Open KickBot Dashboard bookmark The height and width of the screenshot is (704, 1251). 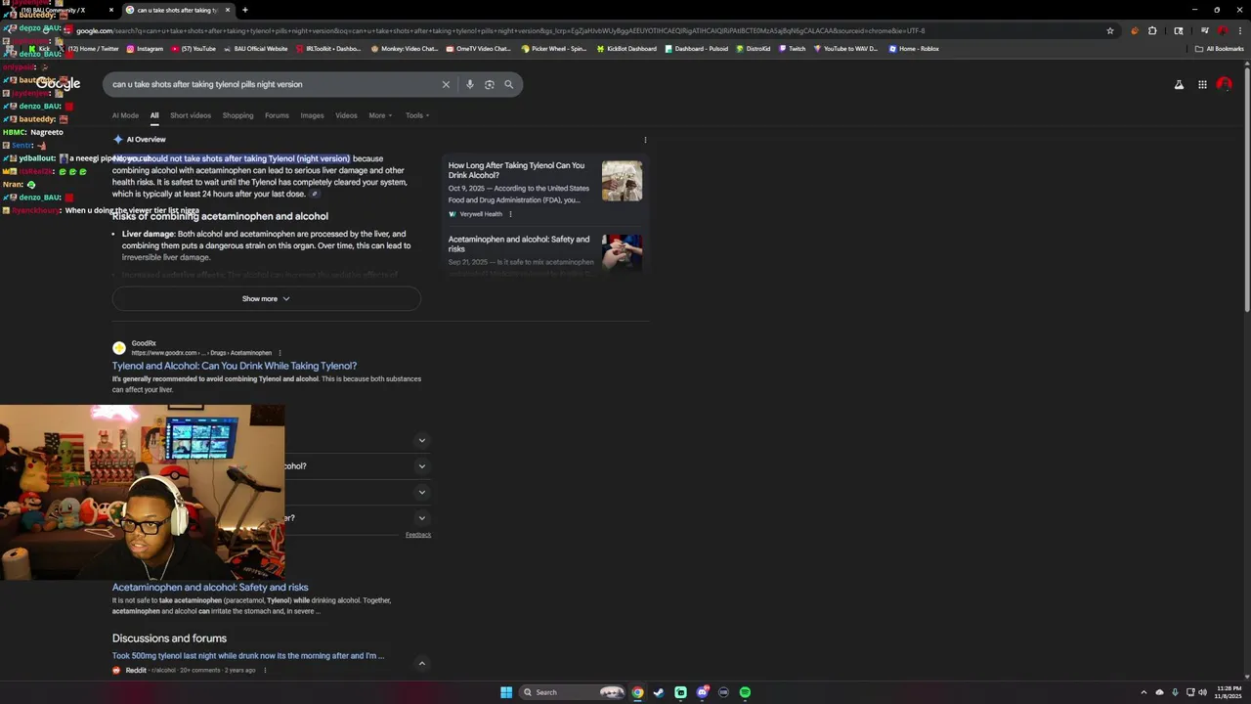tap(625, 49)
